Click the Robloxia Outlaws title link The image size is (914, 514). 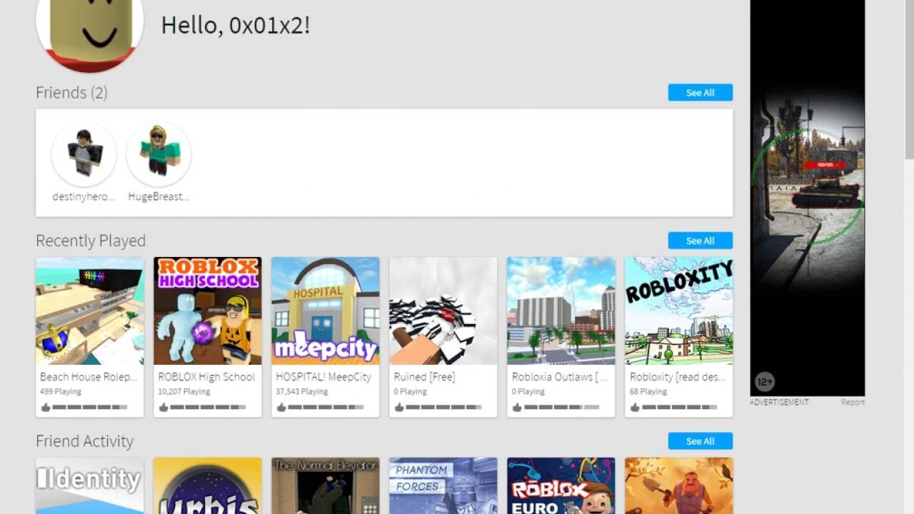[x=560, y=377]
